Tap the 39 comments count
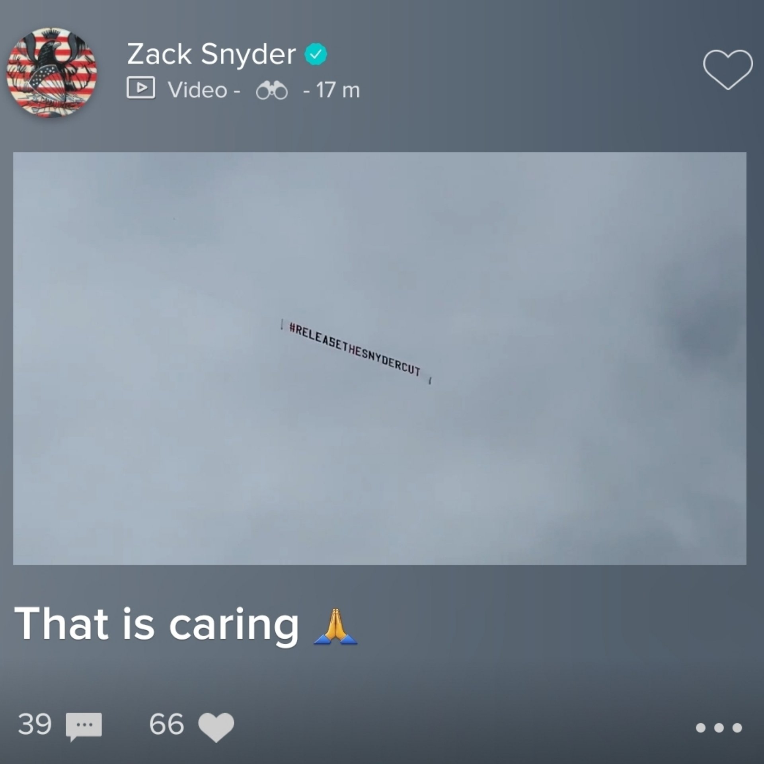764x764 pixels. (35, 724)
